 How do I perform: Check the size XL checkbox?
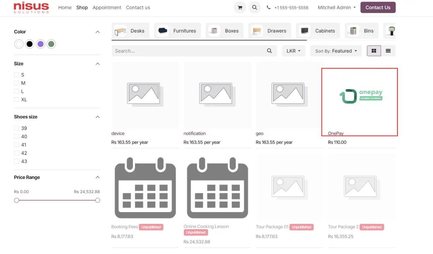[16, 100]
